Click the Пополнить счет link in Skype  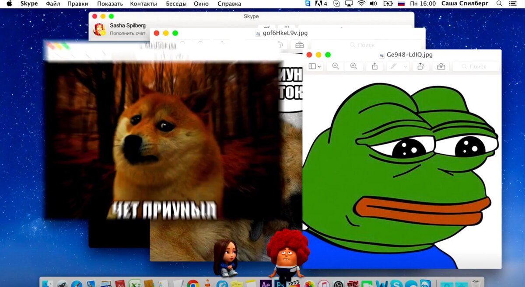point(127,33)
